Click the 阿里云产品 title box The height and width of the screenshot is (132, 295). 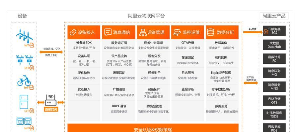(x=274, y=16)
